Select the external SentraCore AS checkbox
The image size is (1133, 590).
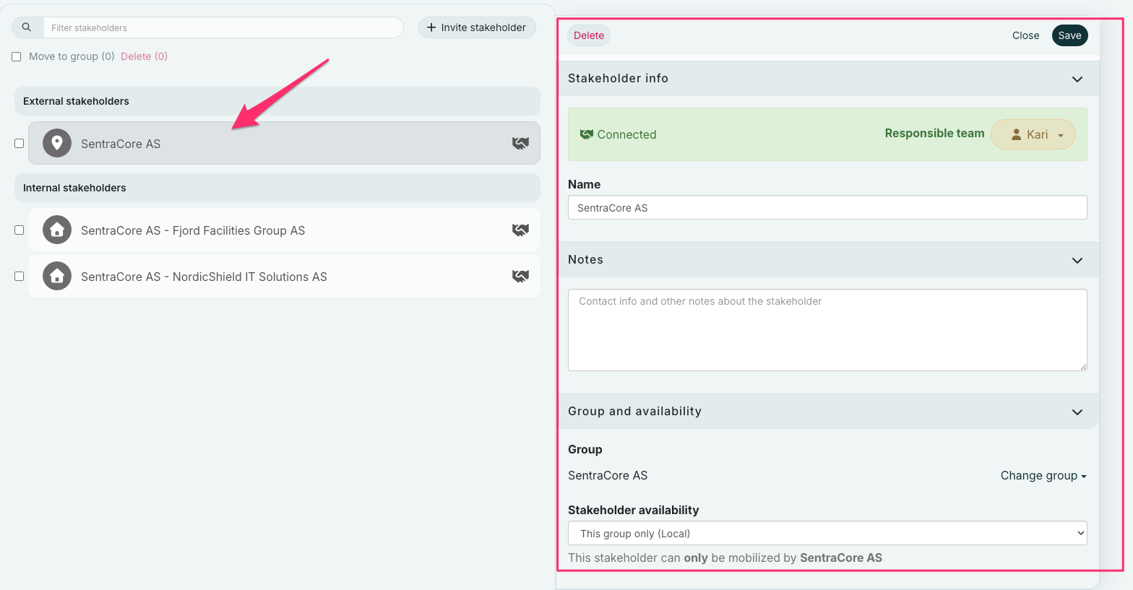[x=20, y=143]
